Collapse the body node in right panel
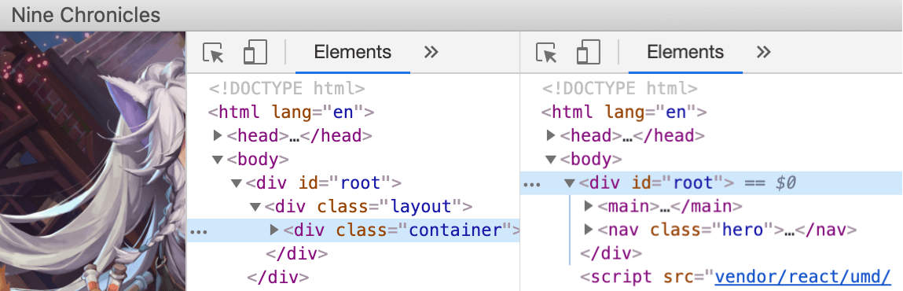Viewport: 903px width, 291px height. pos(551,159)
